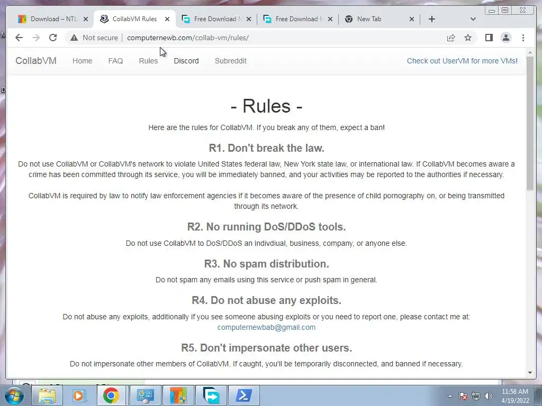Click the address bar URL
The height and width of the screenshot is (406, 542).
(x=188, y=38)
